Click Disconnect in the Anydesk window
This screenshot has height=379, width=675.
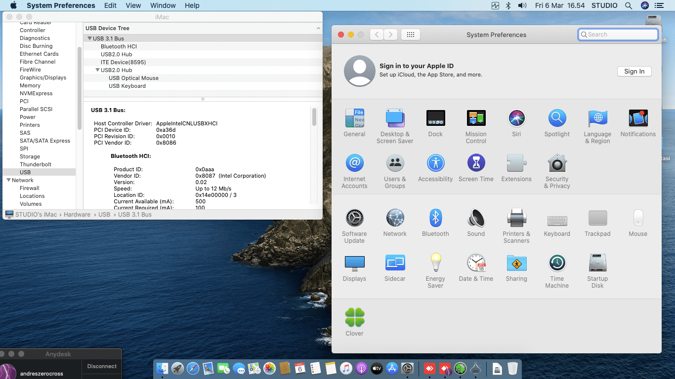102,366
